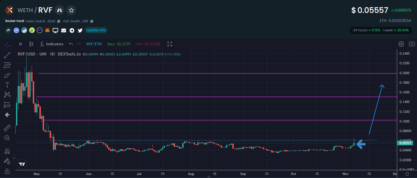417x178 pixels.
Task: Click the WETH pair label
Action: [24, 10]
